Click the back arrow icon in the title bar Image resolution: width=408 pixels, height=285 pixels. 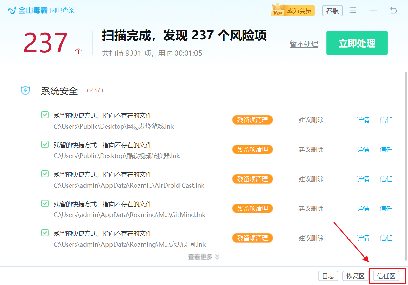tap(393, 10)
